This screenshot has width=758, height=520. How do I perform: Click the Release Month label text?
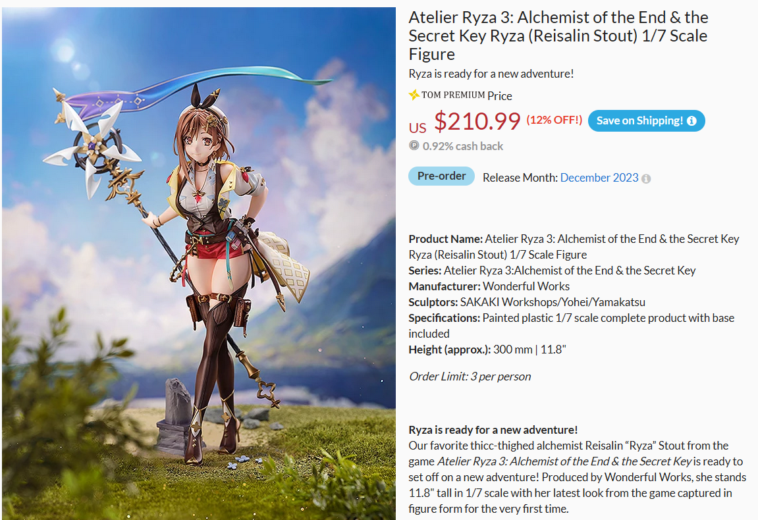click(x=520, y=178)
